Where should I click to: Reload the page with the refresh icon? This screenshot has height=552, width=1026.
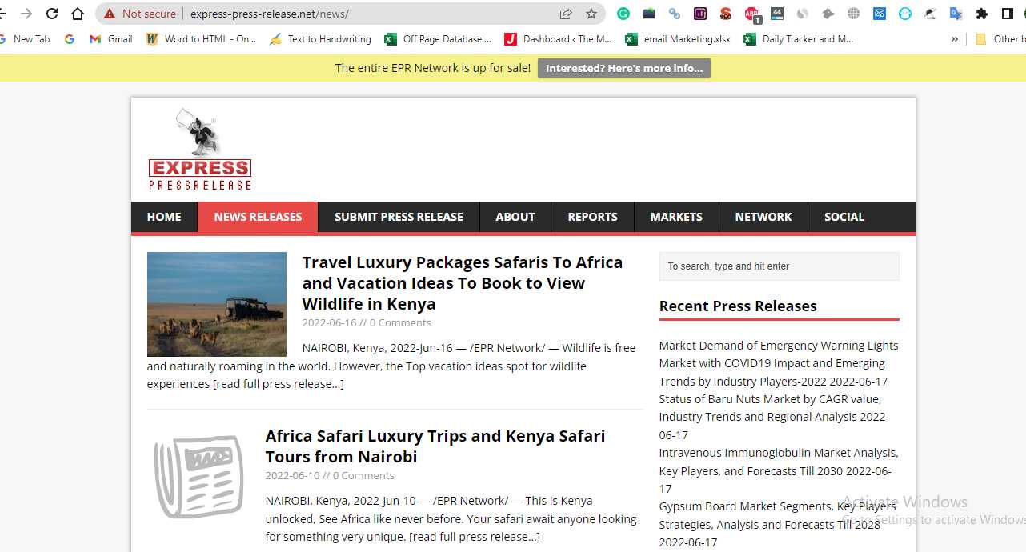pyautogui.click(x=52, y=14)
